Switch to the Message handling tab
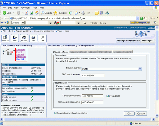The width and height of the screenshot is (159, 126). click(x=122, y=52)
